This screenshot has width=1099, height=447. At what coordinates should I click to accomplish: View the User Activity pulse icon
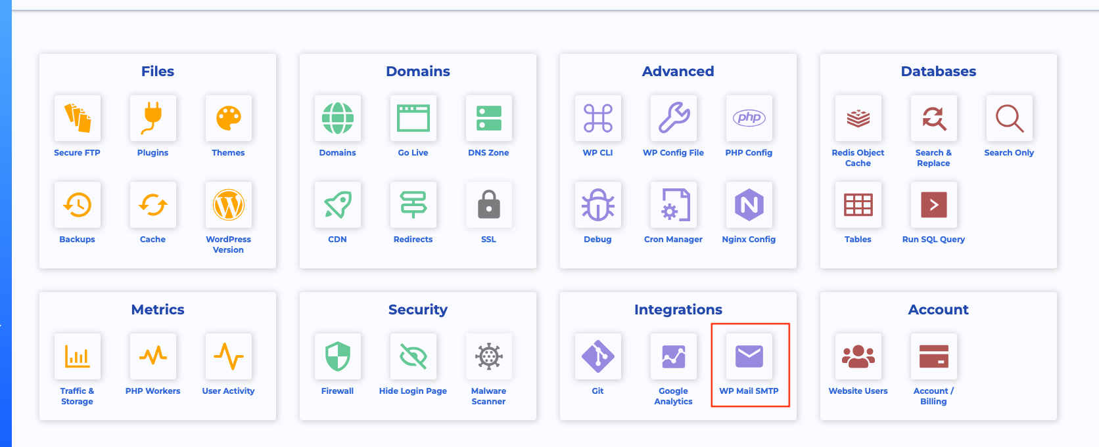pos(229,356)
